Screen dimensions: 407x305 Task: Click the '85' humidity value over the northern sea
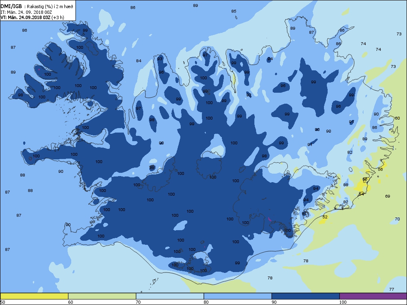(234, 11)
